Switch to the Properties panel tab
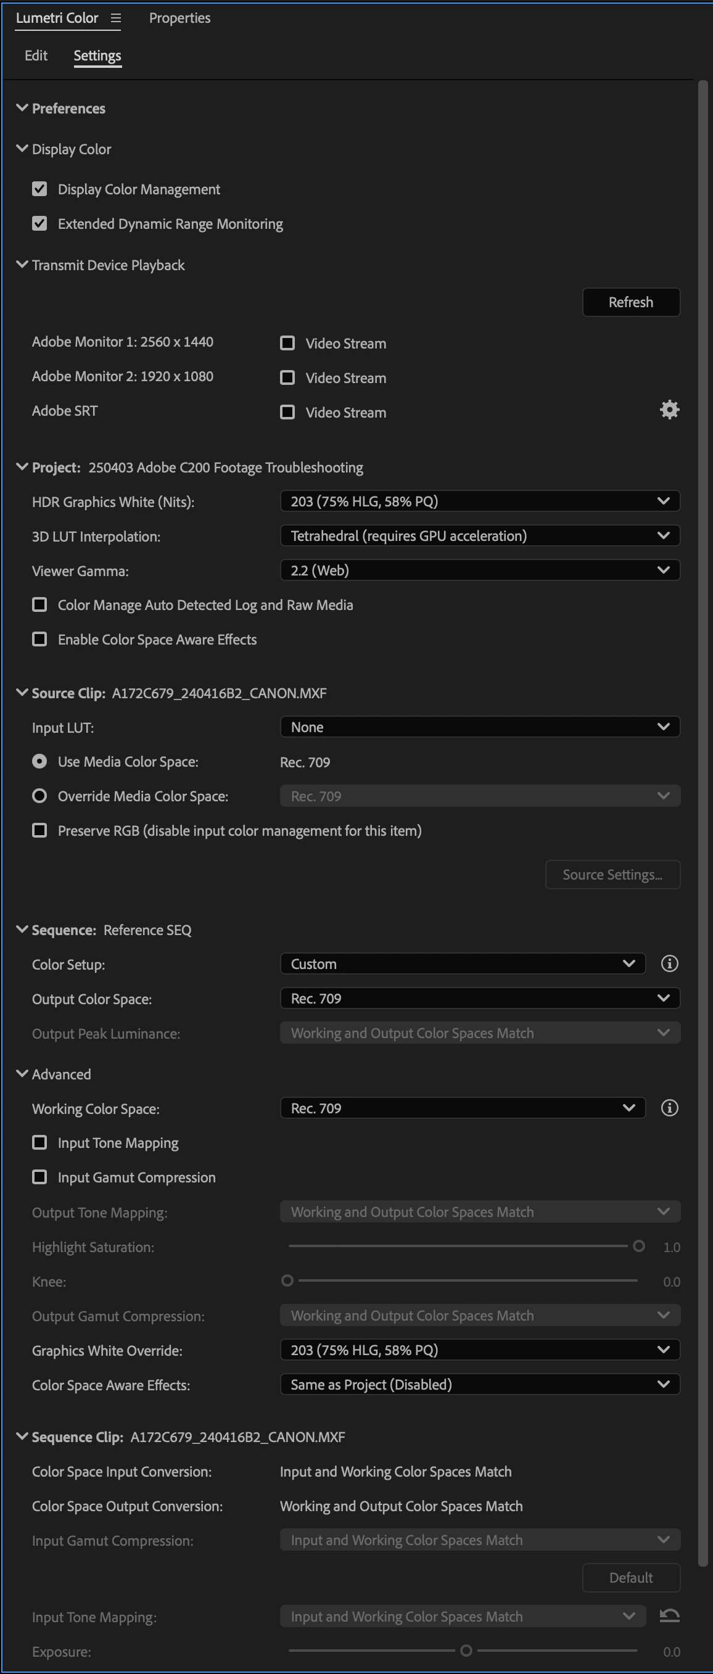Viewport: 713px width, 1674px height. pos(179,19)
